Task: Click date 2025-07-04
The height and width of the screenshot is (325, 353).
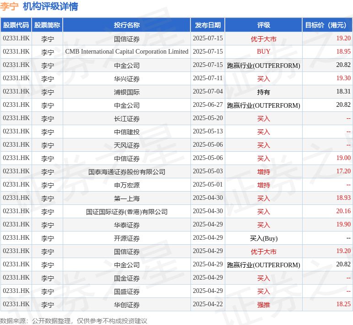Action: pos(208,92)
